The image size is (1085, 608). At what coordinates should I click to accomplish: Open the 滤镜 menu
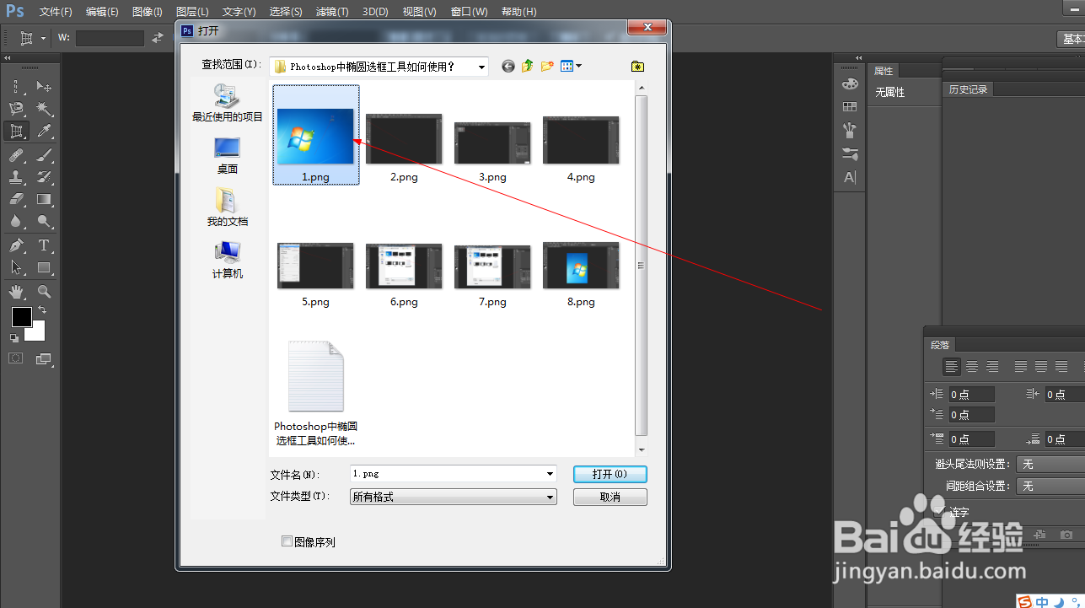click(331, 11)
